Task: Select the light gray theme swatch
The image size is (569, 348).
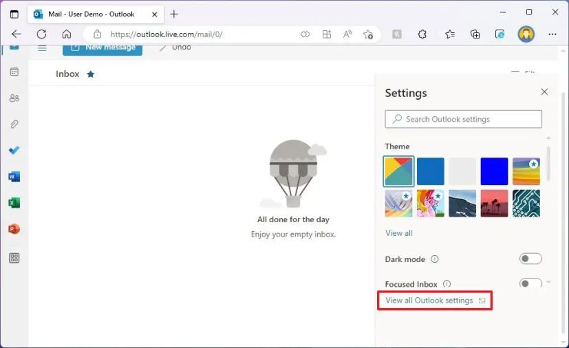Action: (462, 171)
